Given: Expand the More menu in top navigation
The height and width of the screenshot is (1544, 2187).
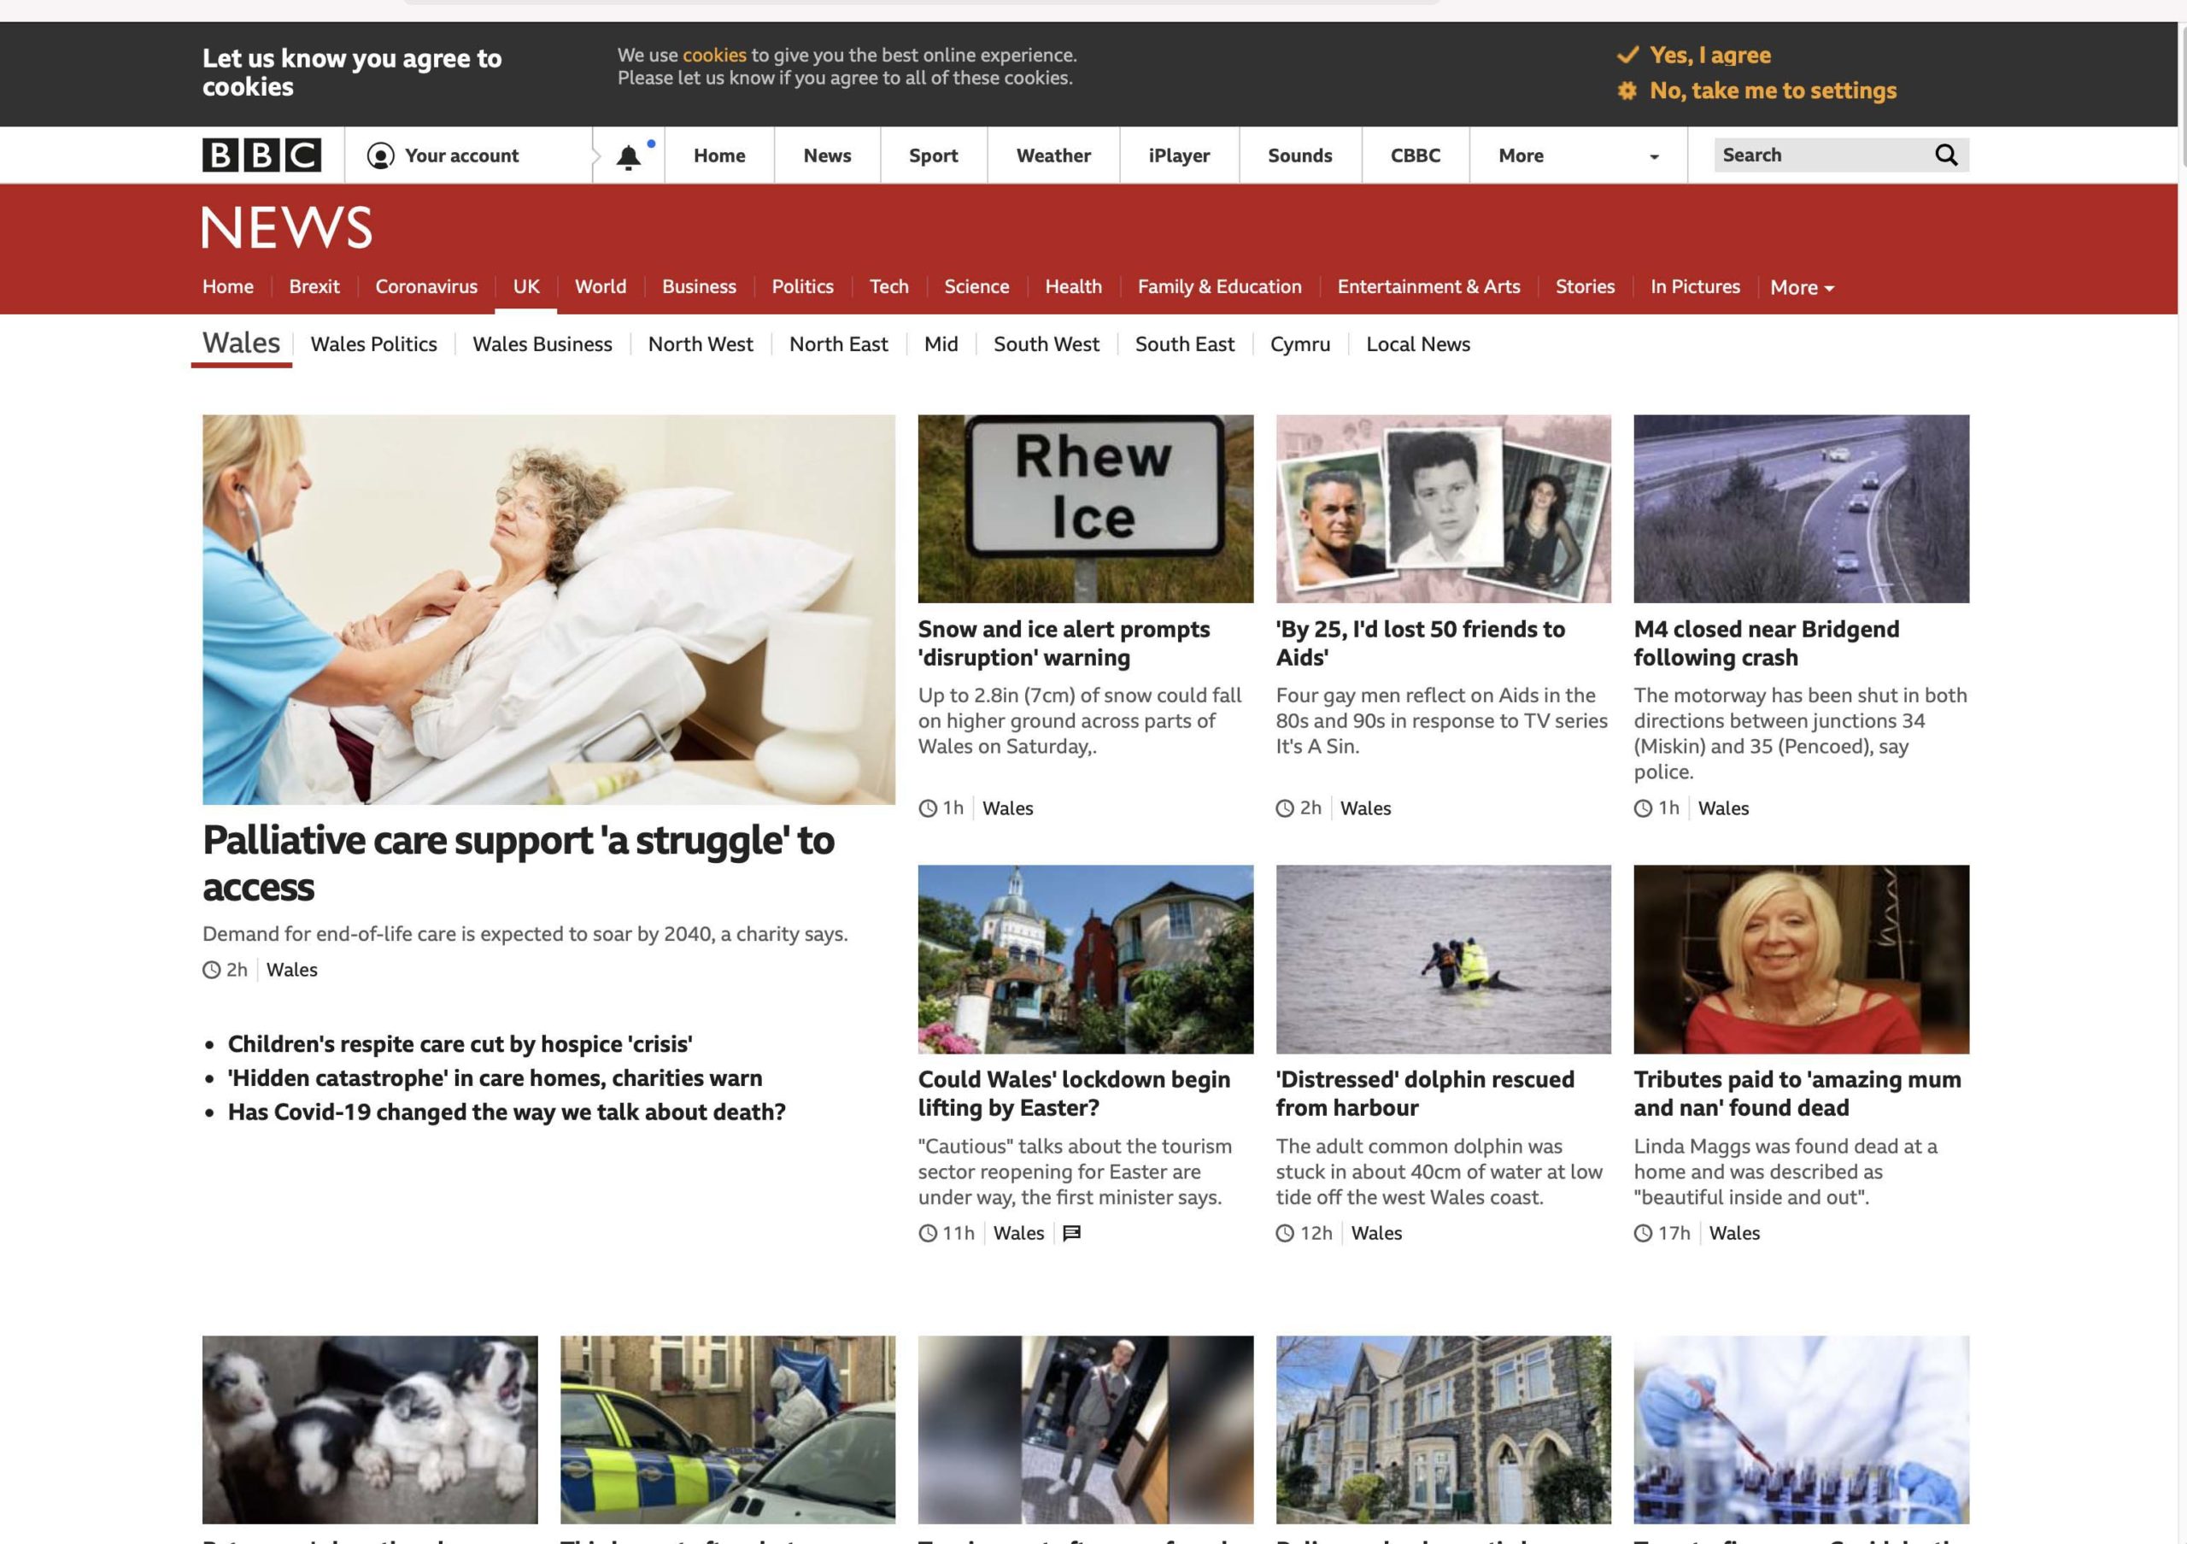Looking at the screenshot, I should (x=1521, y=156).
